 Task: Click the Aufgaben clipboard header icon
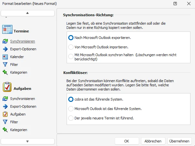click(7, 87)
